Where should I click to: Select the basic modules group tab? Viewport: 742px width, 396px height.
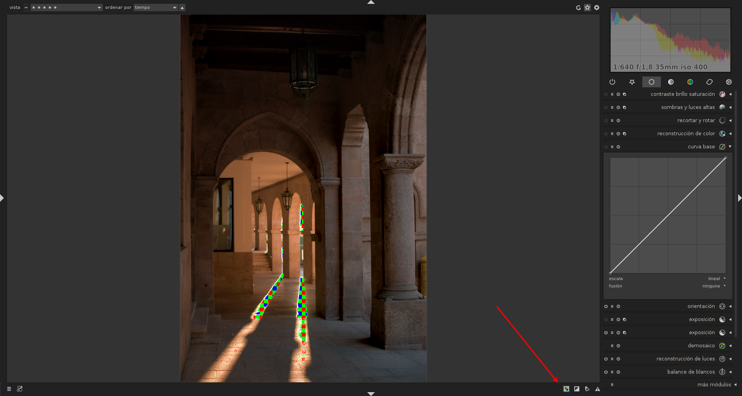point(652,82)
